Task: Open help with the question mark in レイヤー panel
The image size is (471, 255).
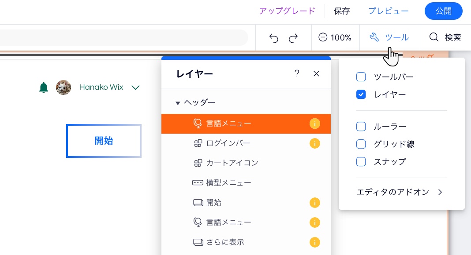Action: 297,73
